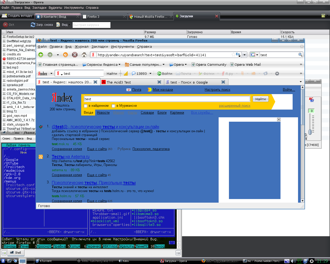This screenshot has width=330, height=264.
Task: Adjust the KMix volume slider
Action: pos(310,132)
